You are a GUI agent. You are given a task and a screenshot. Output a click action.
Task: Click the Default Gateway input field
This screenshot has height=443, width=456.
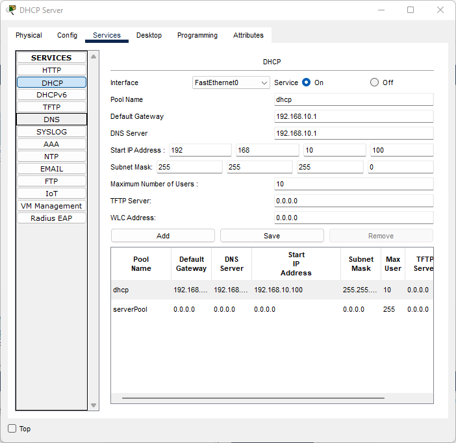pyautogui.click(x=353, y=116)
